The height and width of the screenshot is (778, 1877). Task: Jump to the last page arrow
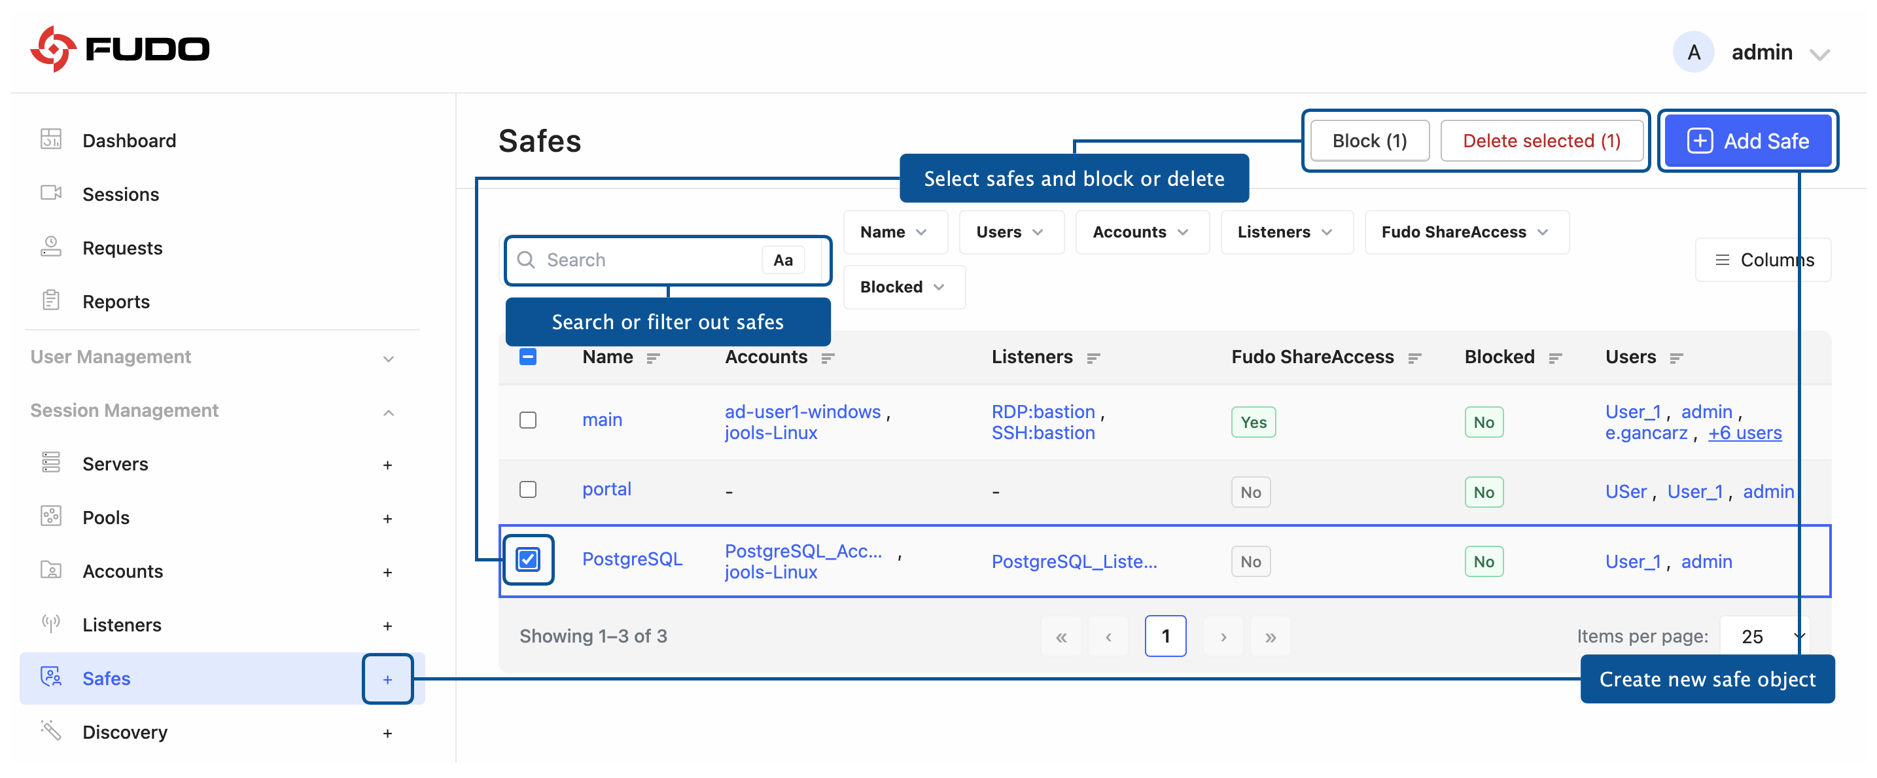1270,637
